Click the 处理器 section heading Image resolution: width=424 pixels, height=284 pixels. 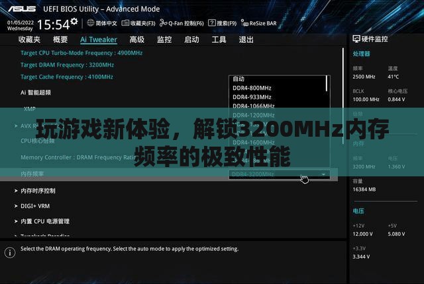361,54
